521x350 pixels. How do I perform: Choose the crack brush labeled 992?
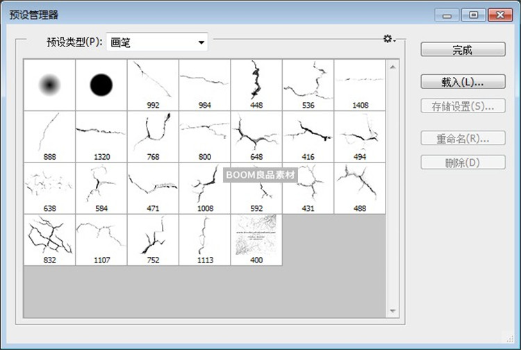coord(153,85)
